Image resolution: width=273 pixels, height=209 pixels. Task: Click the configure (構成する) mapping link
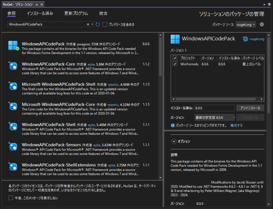236,125
